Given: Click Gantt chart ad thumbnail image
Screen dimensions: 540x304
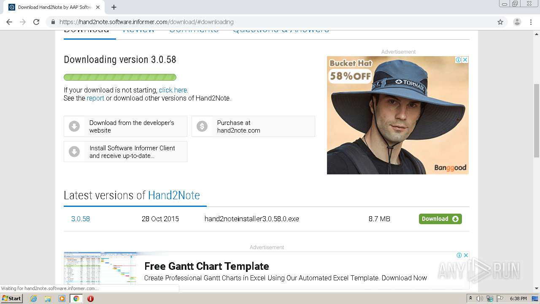Looking at the screenshot, I should pyautogui.click(x=100, y=269).
